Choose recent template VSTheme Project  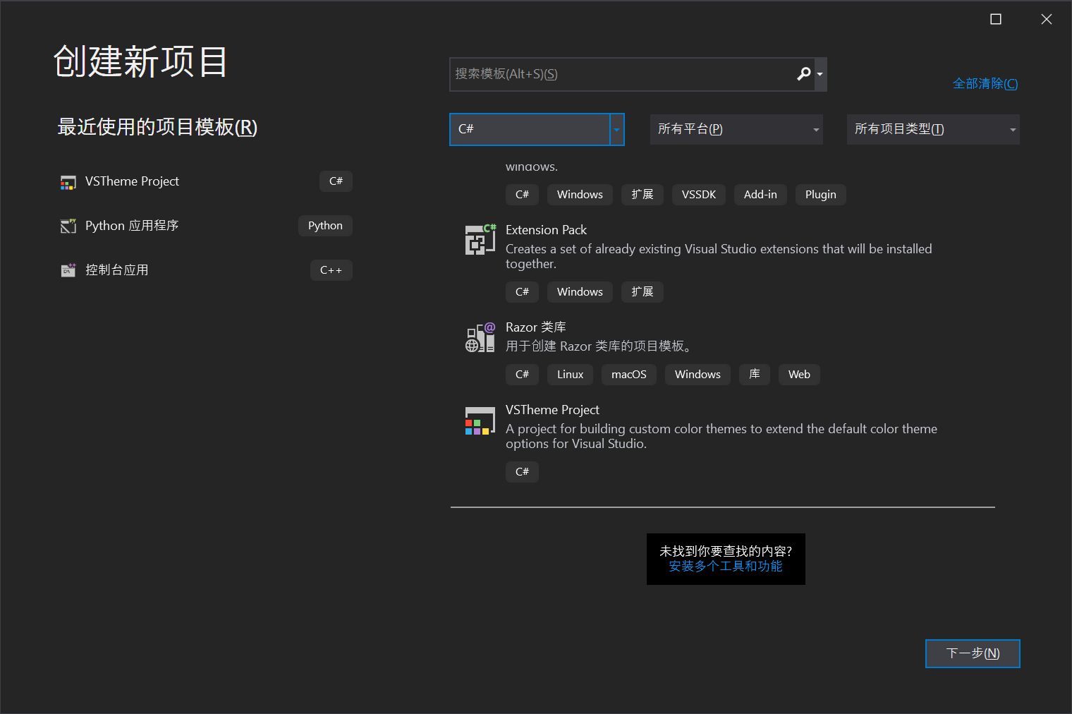[132, 181]
